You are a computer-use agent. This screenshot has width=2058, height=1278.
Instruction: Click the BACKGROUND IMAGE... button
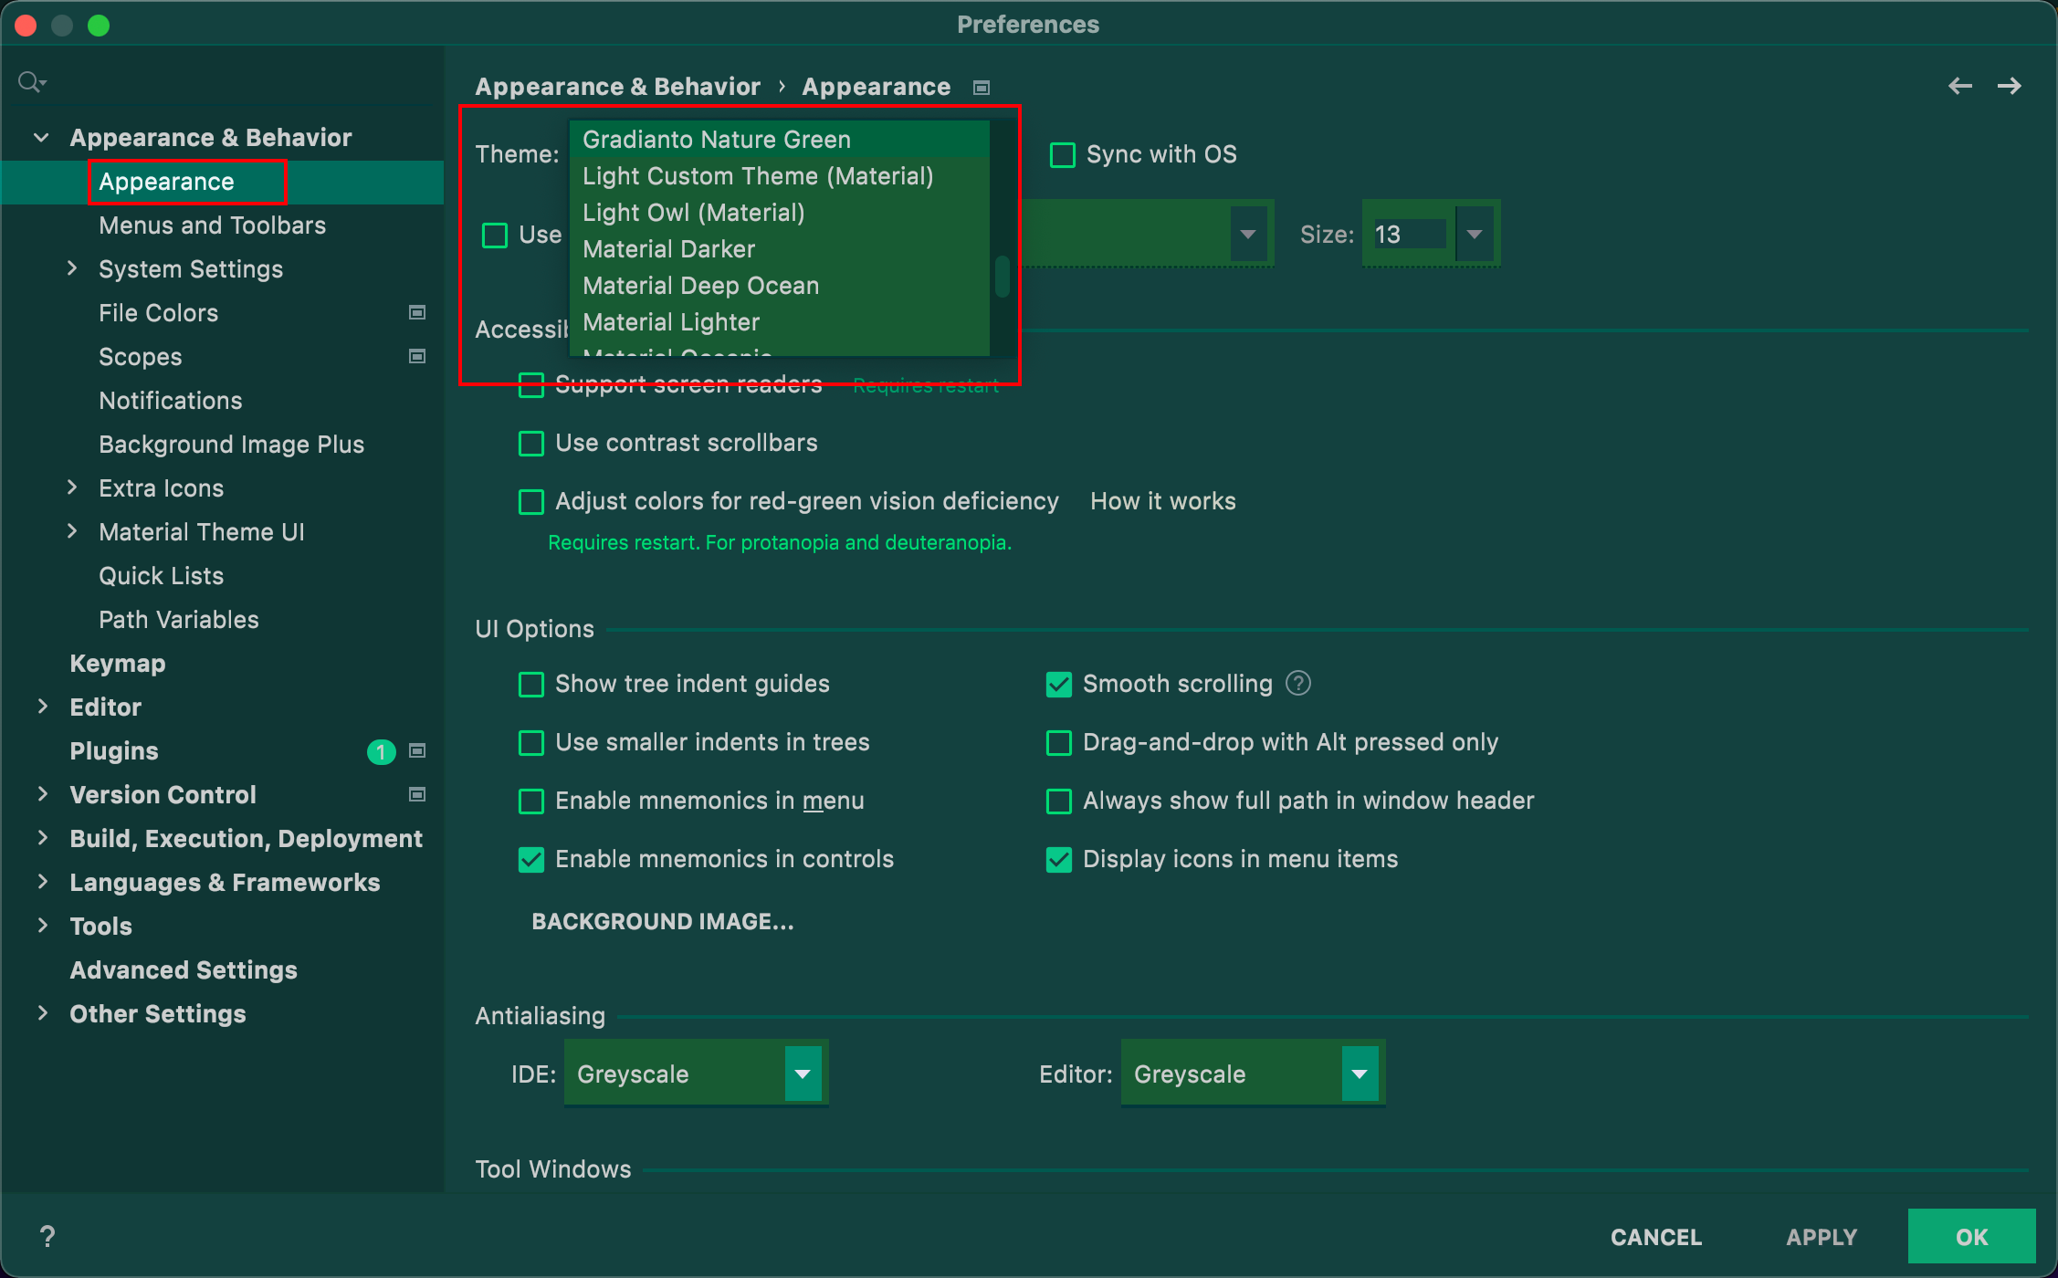pos(663,921)
